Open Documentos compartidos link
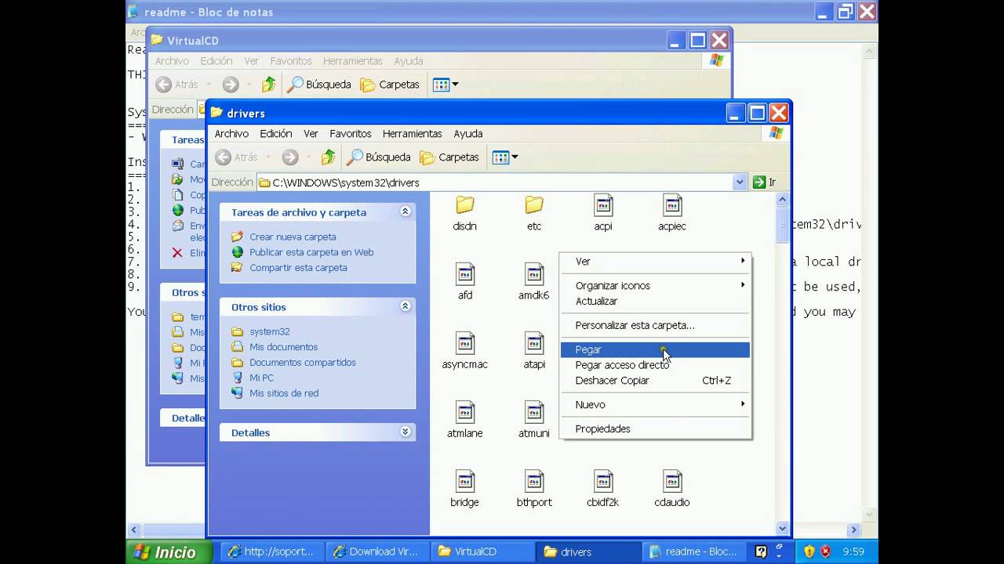Image resolution: width=1004 pixels, height=564 pixels. click(303, 362)
